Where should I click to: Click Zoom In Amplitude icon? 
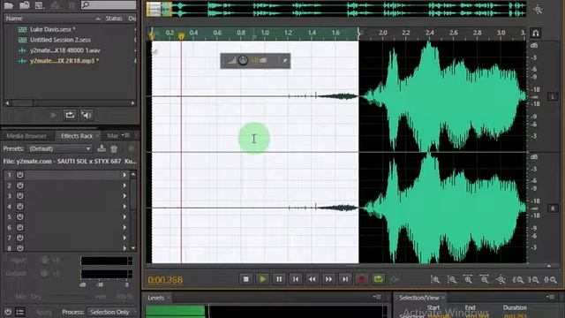[435, 279]
